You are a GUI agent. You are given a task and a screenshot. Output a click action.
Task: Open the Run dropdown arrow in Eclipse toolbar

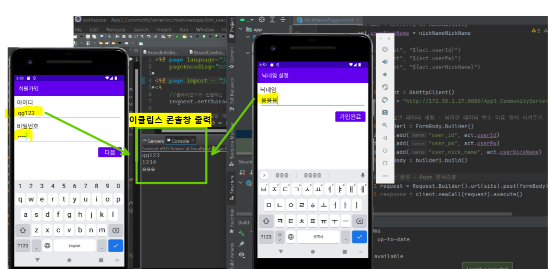pyautogui.click(x=210, y=37)
